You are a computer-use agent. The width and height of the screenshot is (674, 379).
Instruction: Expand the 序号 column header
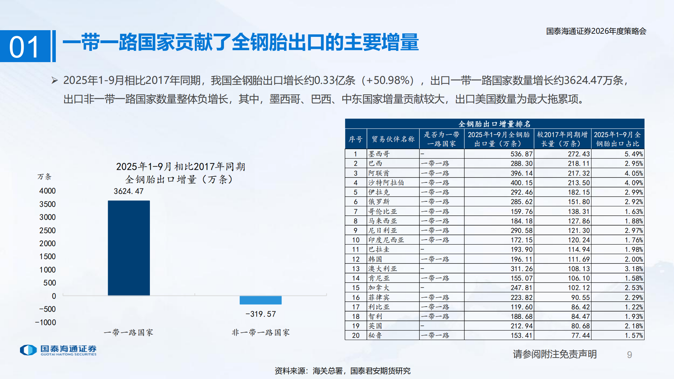coord(356,139)
